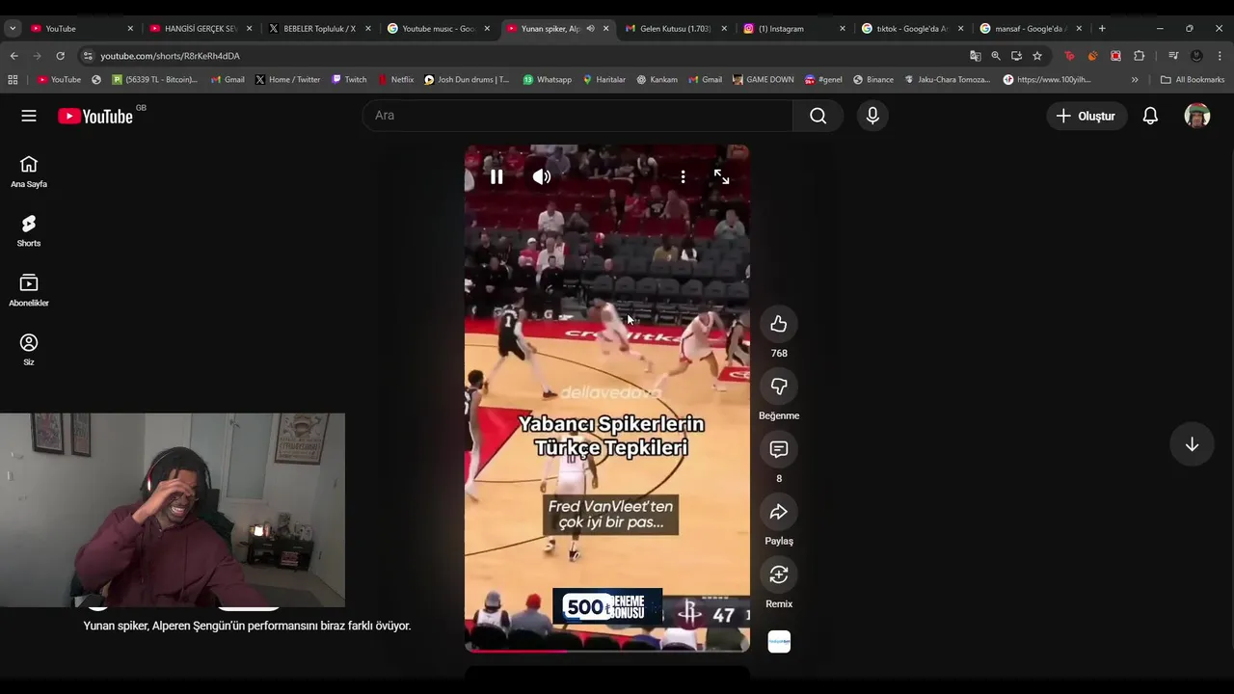1234x694 pixels.
Task: Open the zoom level icon in address bar
Action: pyautogui.click(x=996, y=56)
